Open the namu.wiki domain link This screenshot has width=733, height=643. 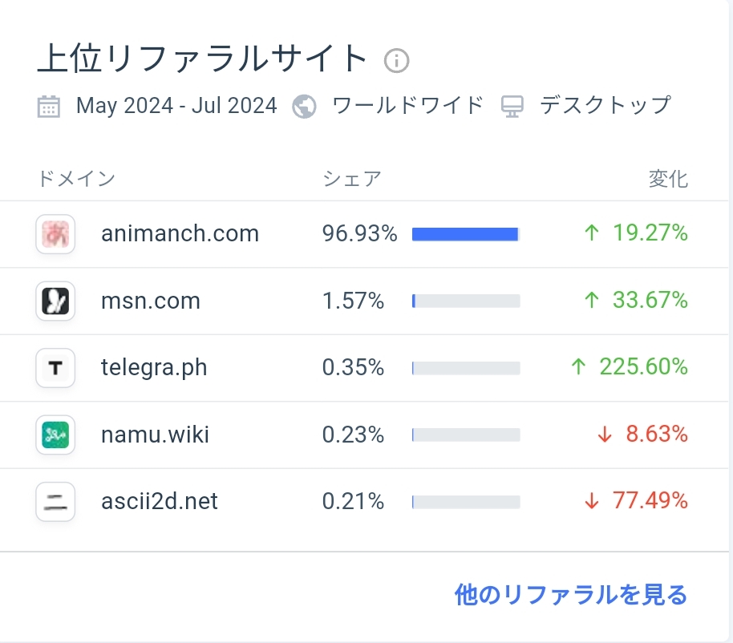point(155,434)
